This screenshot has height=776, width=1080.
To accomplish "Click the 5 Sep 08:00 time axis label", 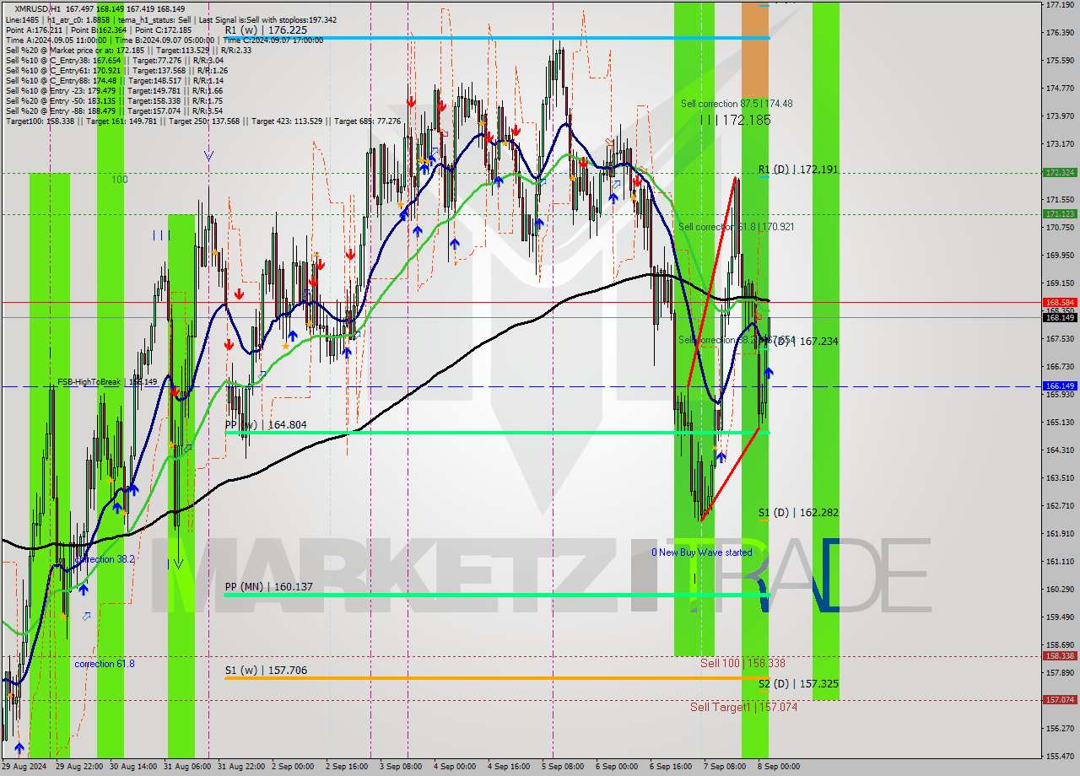I will [563, 767].
